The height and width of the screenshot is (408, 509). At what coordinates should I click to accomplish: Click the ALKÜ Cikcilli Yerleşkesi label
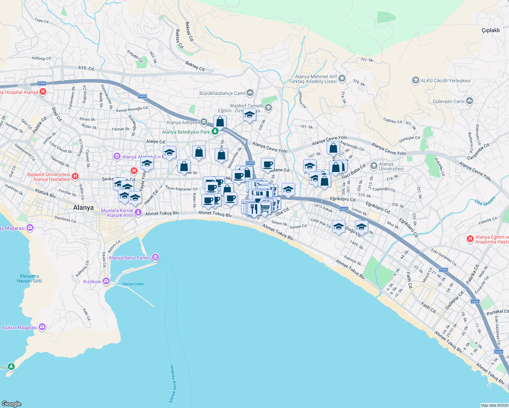[x=446, y=81]
